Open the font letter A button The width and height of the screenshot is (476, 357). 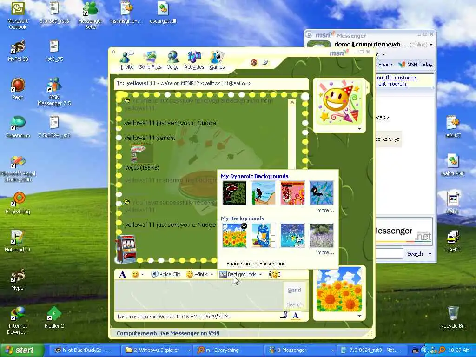pyautogui.click(x=122, y=274)
